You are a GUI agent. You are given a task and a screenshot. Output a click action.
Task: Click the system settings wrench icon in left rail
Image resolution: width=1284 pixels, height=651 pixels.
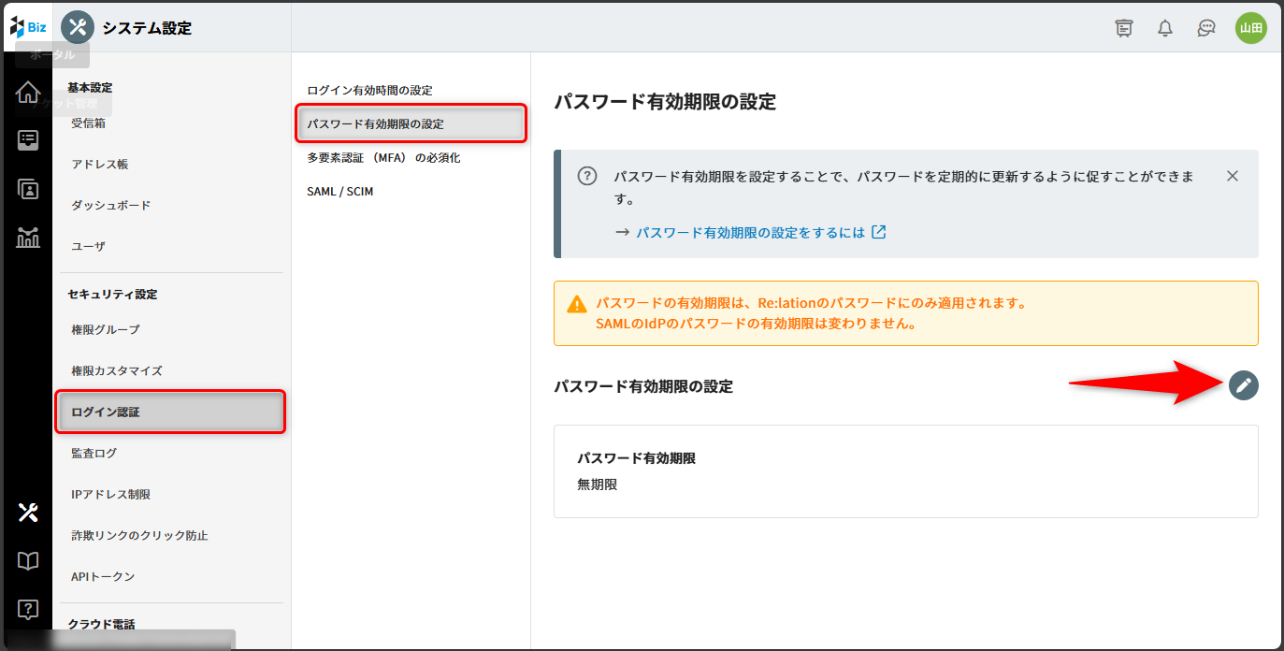pyautogui.click(x=28, y=512)
